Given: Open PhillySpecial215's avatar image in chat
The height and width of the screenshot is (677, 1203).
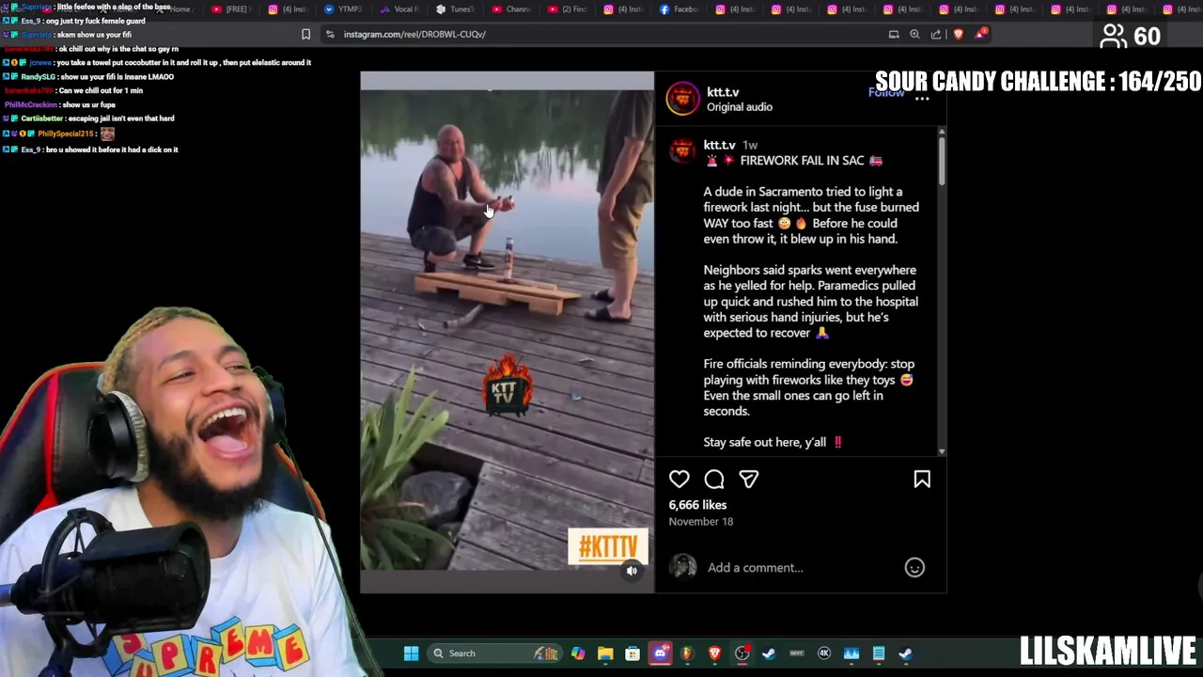Looking at the screenshot, I should [107, 134].
